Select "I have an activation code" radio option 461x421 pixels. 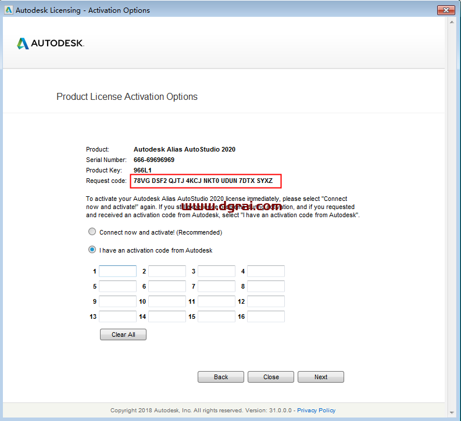pyautogui.click(x=92, y=250)
